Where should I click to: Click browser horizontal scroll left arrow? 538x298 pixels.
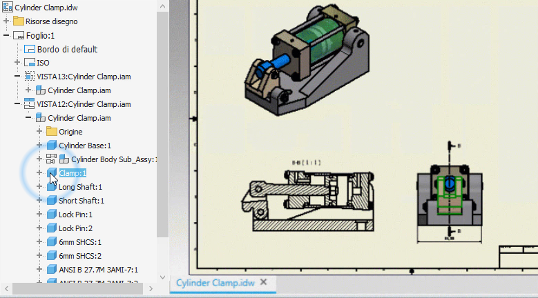click(x=6, y=289)
